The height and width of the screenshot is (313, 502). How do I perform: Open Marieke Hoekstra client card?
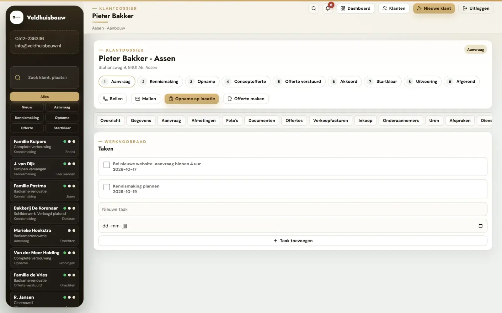tap(45, 235)
